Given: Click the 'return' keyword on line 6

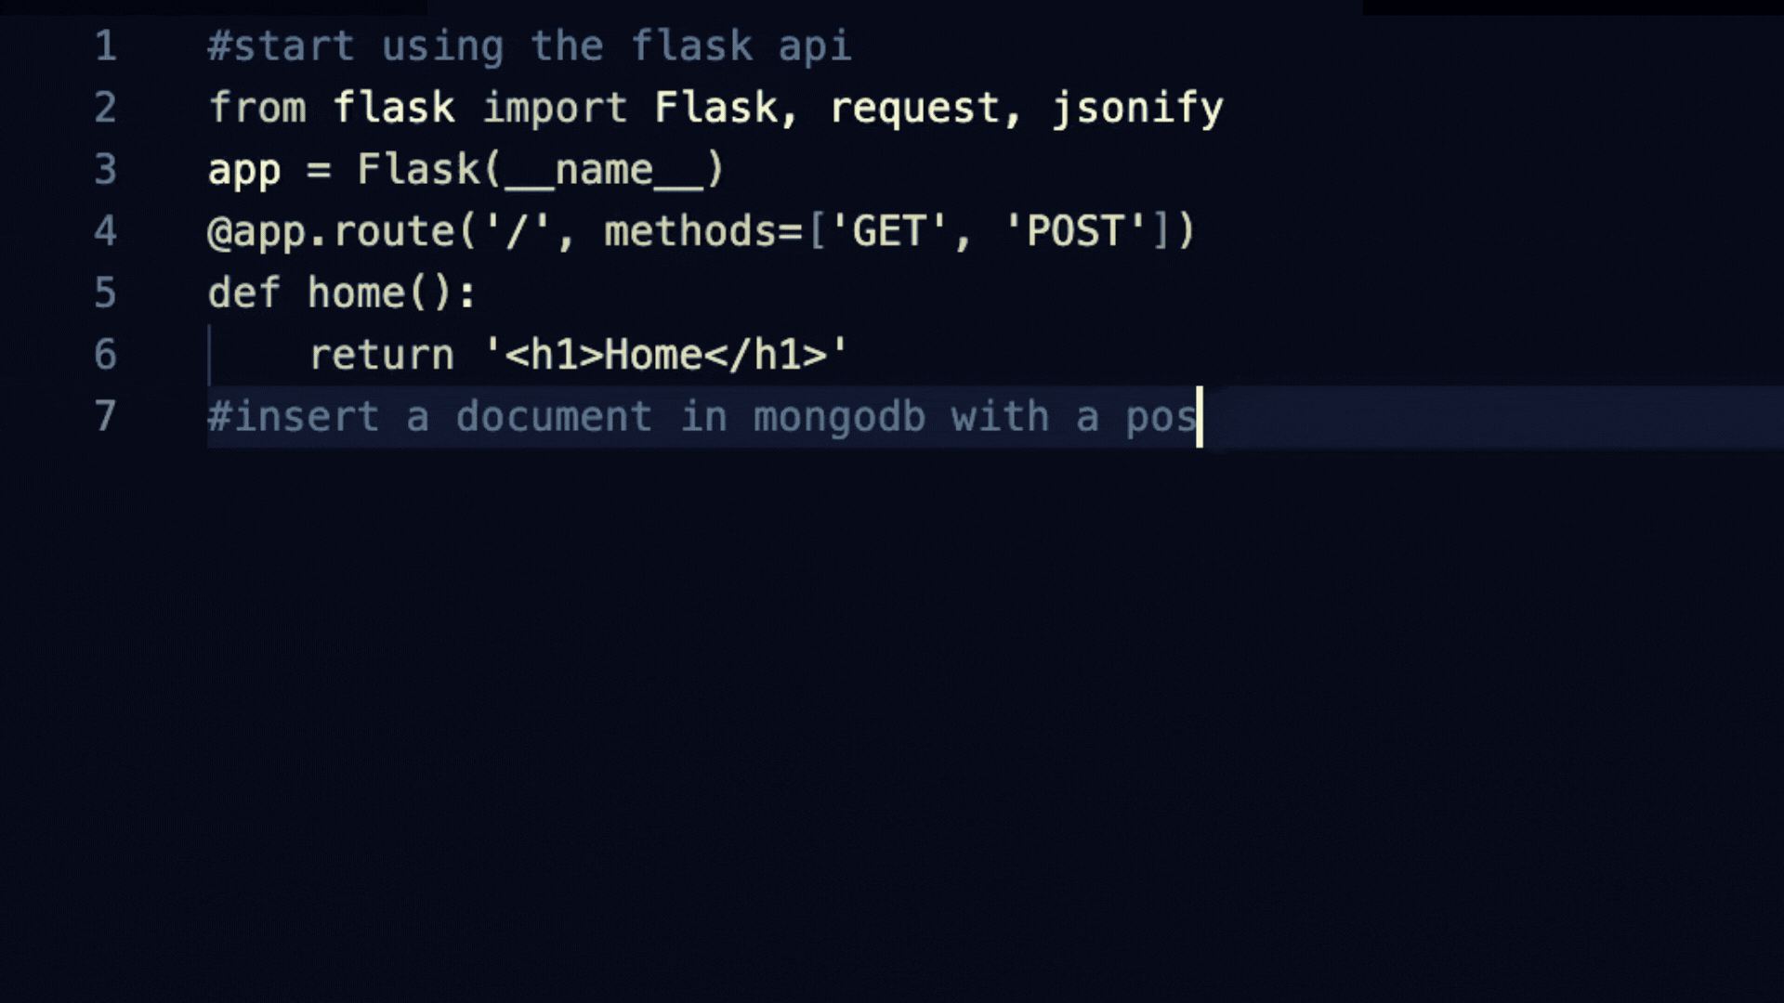Looking at the screenshot, I should (x=381, y=356).
